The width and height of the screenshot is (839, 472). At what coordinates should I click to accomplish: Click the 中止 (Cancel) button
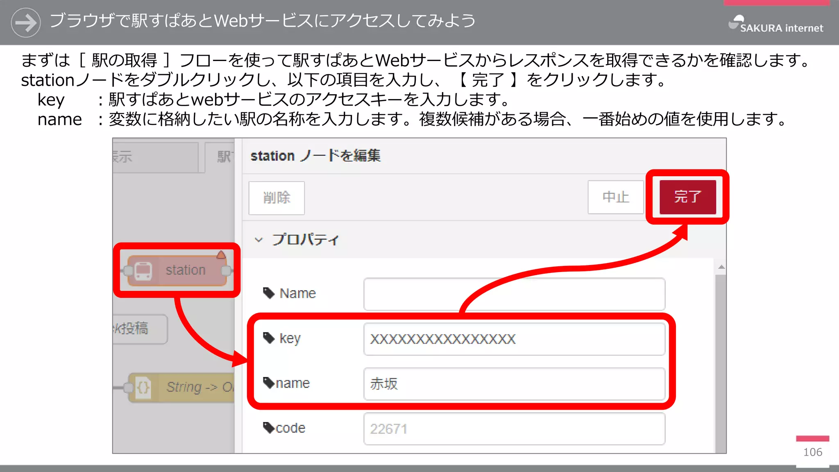coord(615,197)
